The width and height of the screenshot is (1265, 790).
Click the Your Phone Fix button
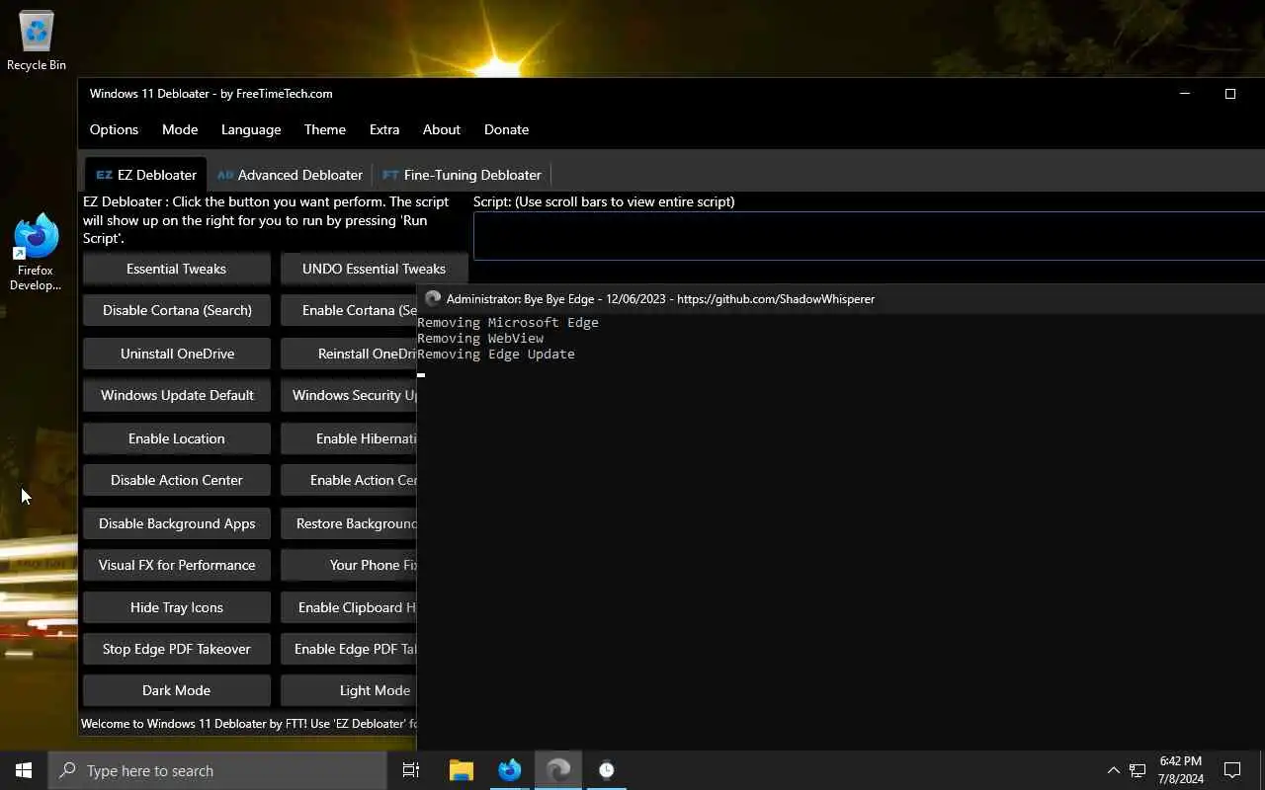click(x=349, y=565)
